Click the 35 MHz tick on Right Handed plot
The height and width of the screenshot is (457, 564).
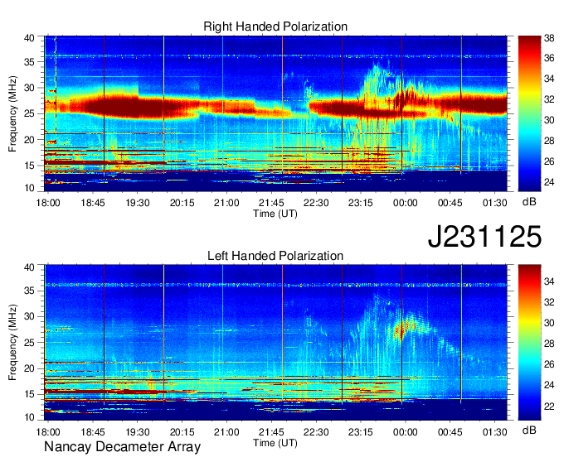(x=29, y=62)
